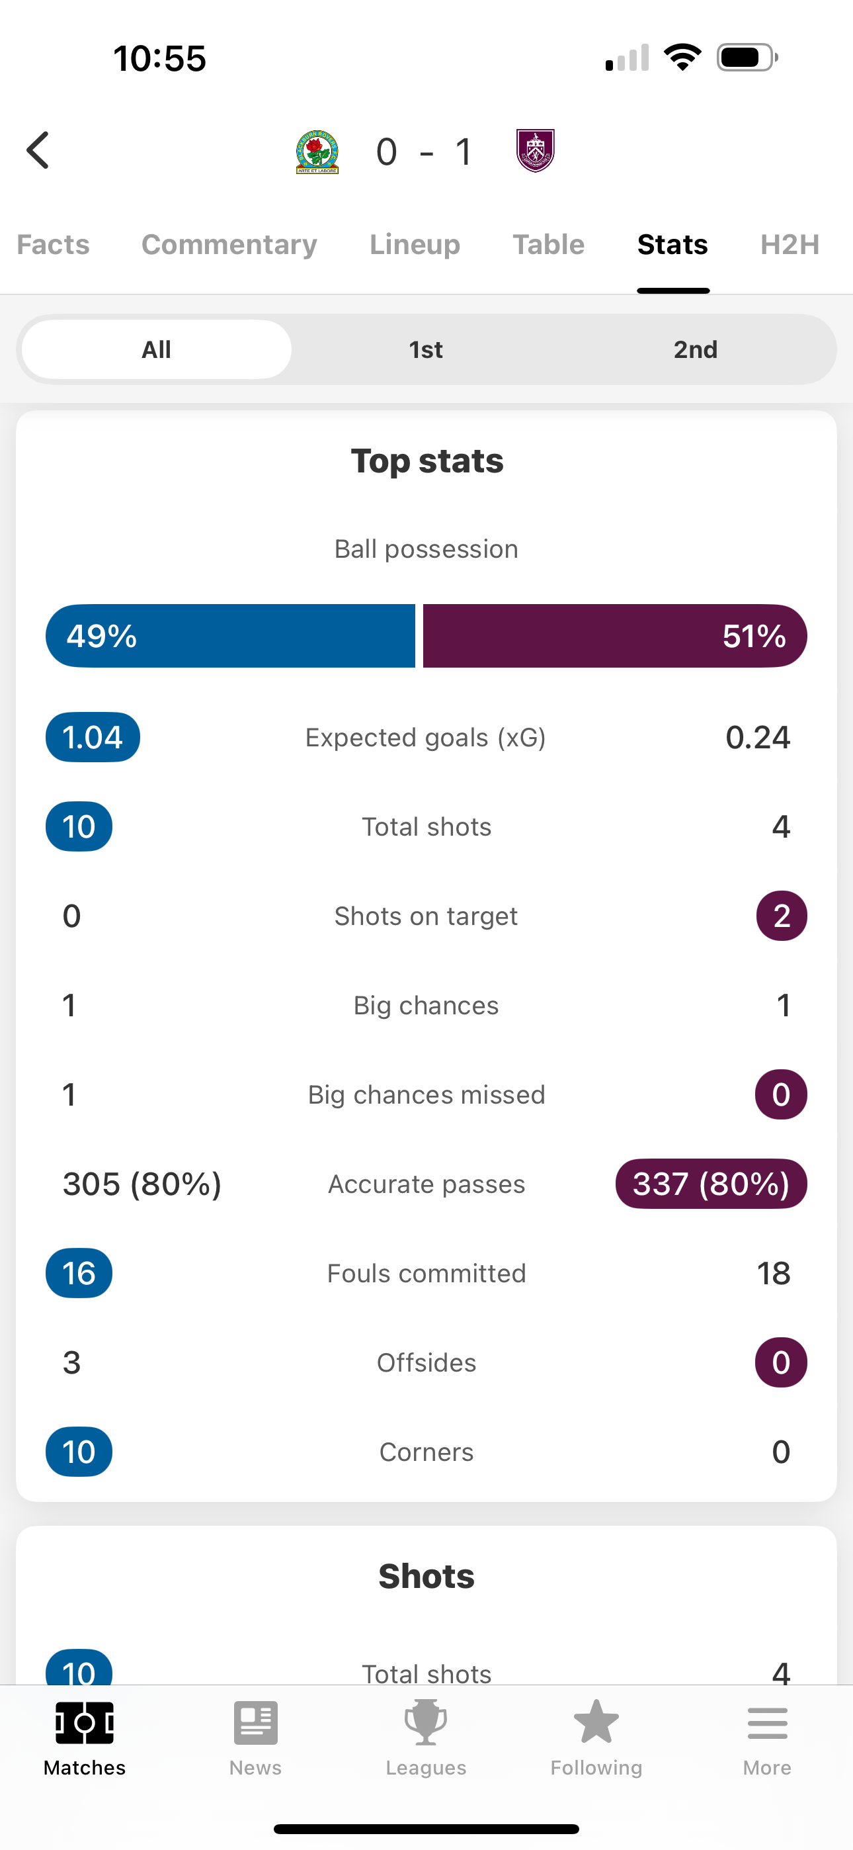This screenshot has width=853, height=1850.
Task: Open the Matches pitch icon
Action: (x=85, y=1722)
